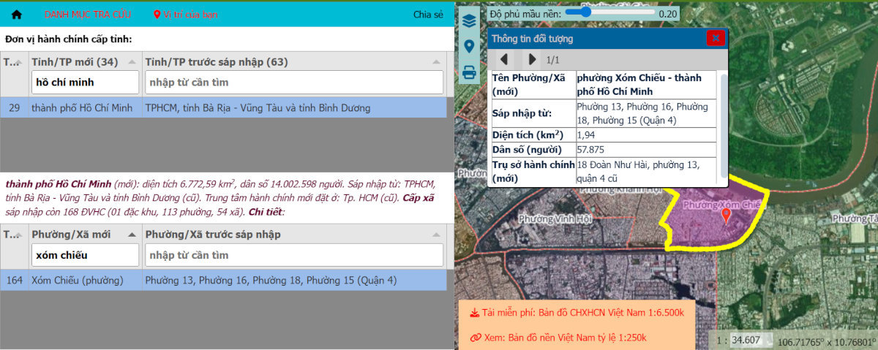
Task: Focus the empty filter for pre-merger provinces
Action: (294, 82)
